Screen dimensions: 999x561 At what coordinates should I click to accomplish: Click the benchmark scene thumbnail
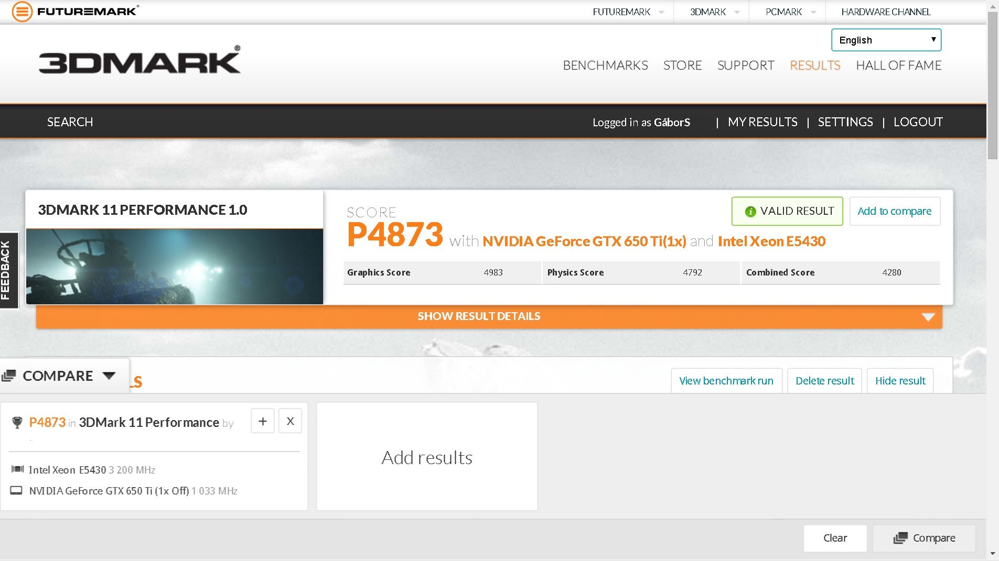[175, 267]
